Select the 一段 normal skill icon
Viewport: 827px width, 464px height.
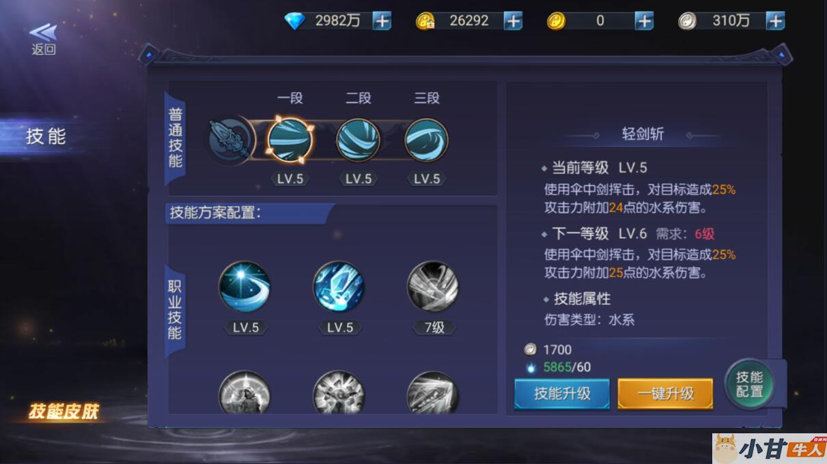click(290, 139)
